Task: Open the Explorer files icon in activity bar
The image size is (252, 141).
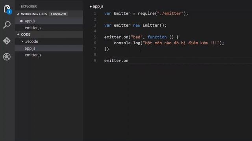Action: (x=7, y=9)
